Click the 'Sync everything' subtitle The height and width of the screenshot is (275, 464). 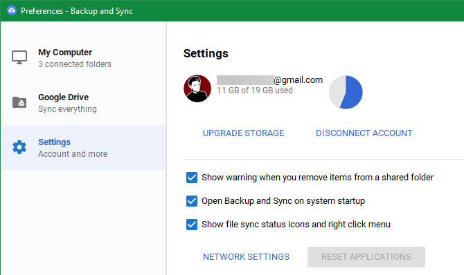point(67,109)
